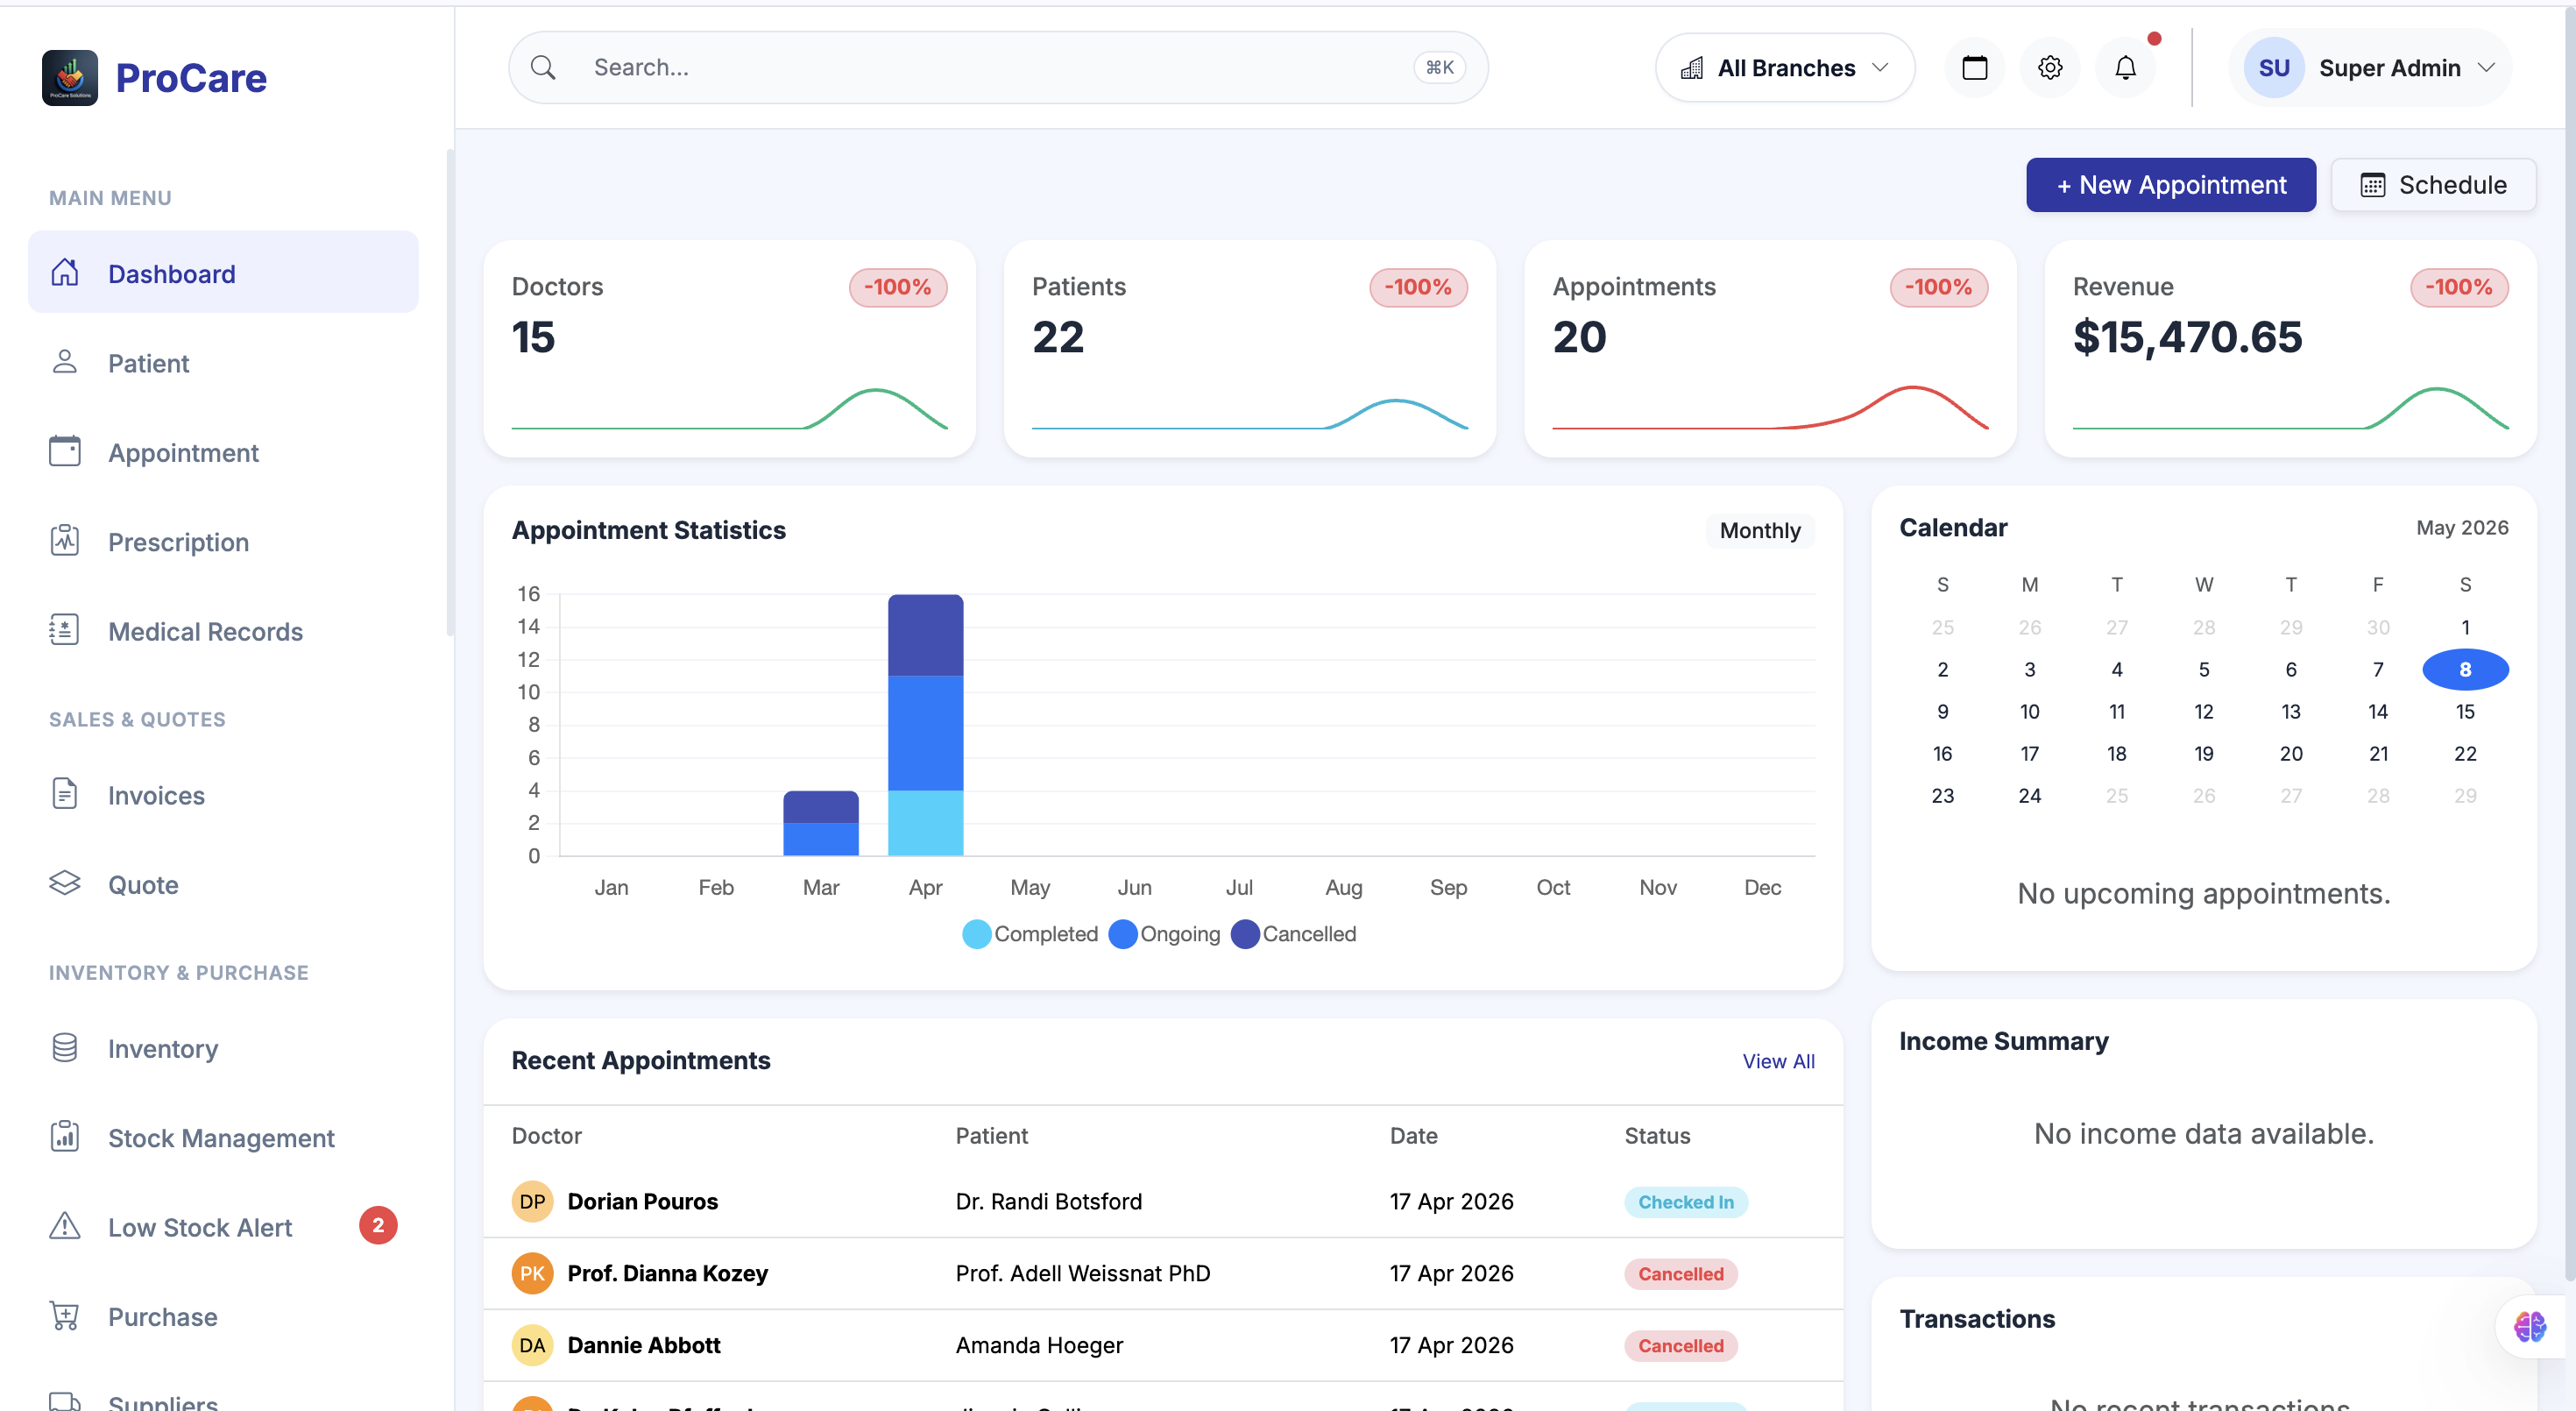Toggle the Ongoing legend series

tap(1165, 934)
